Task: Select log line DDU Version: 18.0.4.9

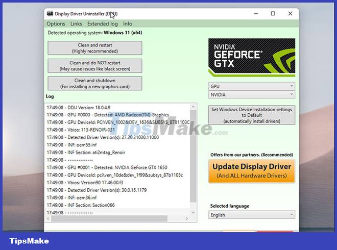Action: click(79, 107)
